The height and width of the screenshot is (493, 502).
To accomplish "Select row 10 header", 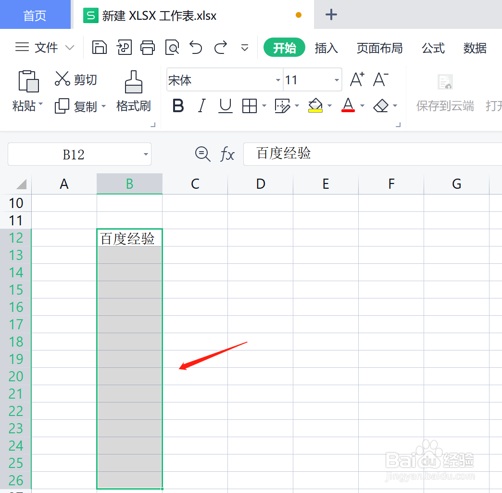I will click(x=16, y=203).
